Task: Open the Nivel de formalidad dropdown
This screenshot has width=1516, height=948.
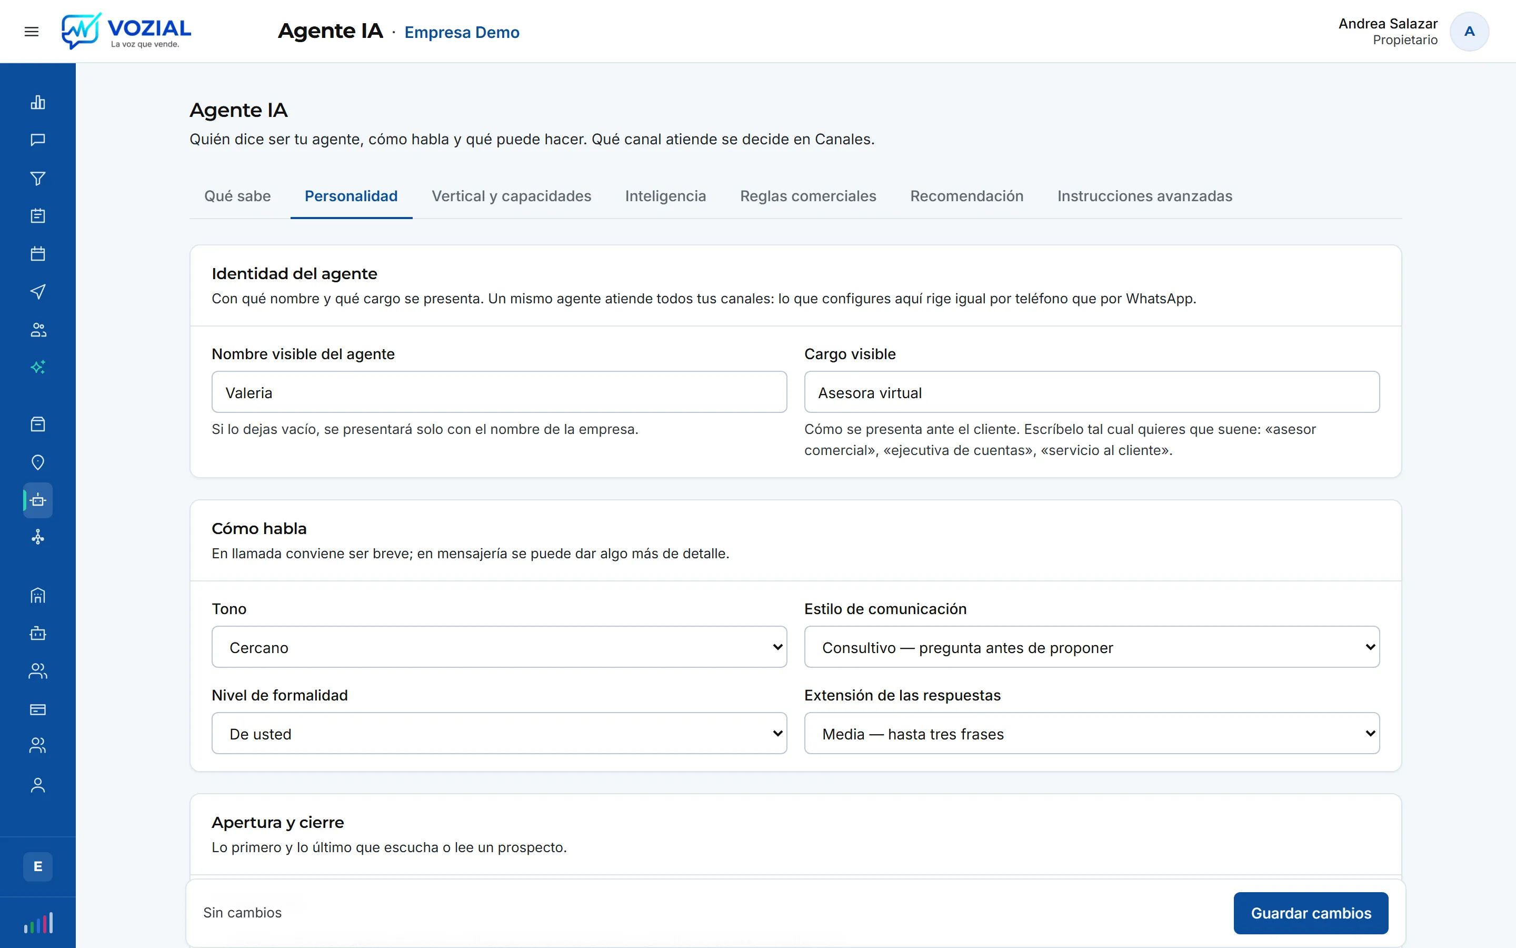Action: 499,734
